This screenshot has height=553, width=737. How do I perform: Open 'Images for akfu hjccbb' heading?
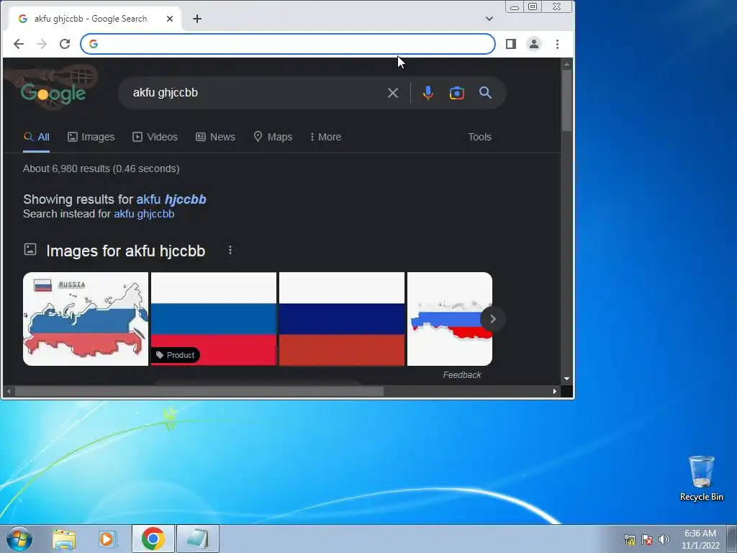click(x=125, y=251)
